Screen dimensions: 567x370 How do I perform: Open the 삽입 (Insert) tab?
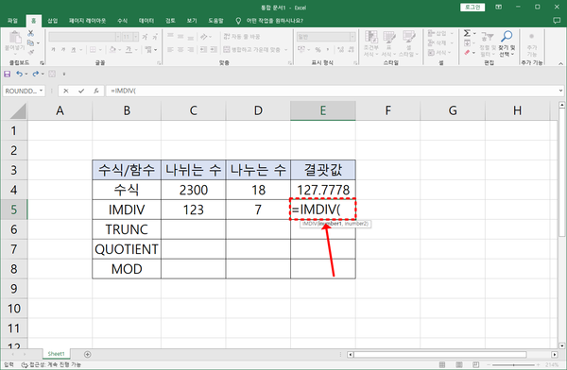53,21
